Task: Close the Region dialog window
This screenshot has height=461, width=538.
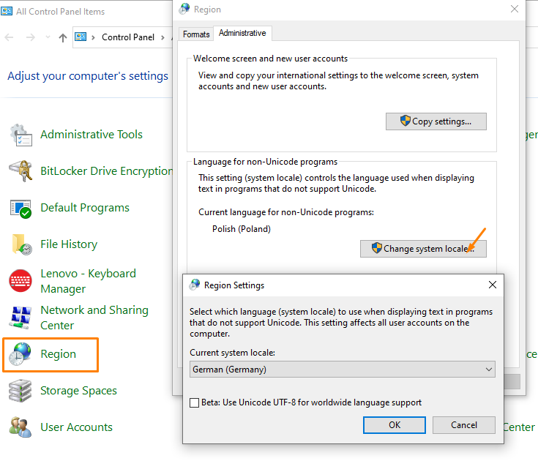Action: (x=515, y=9)
